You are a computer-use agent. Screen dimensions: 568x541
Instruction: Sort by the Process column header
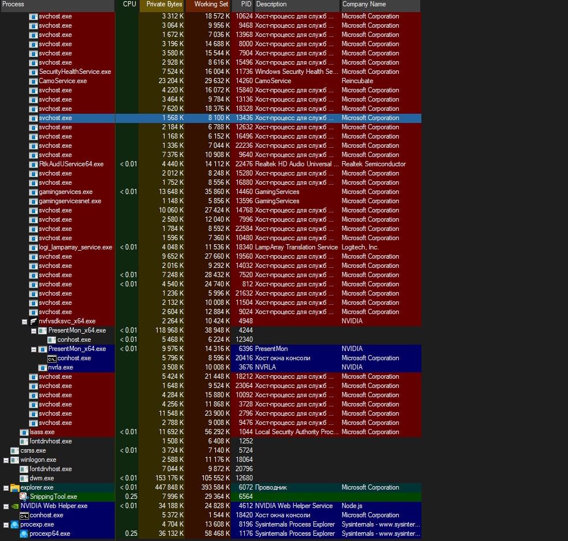[x=57, y=5]
